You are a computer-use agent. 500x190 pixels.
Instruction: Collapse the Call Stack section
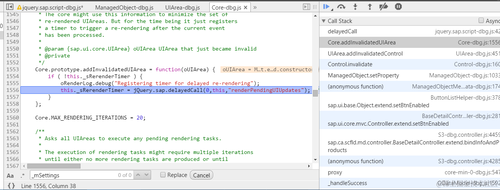[324, 21]
